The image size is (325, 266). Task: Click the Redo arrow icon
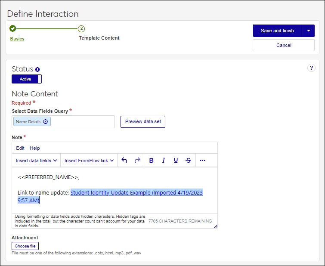pos(137,161)
